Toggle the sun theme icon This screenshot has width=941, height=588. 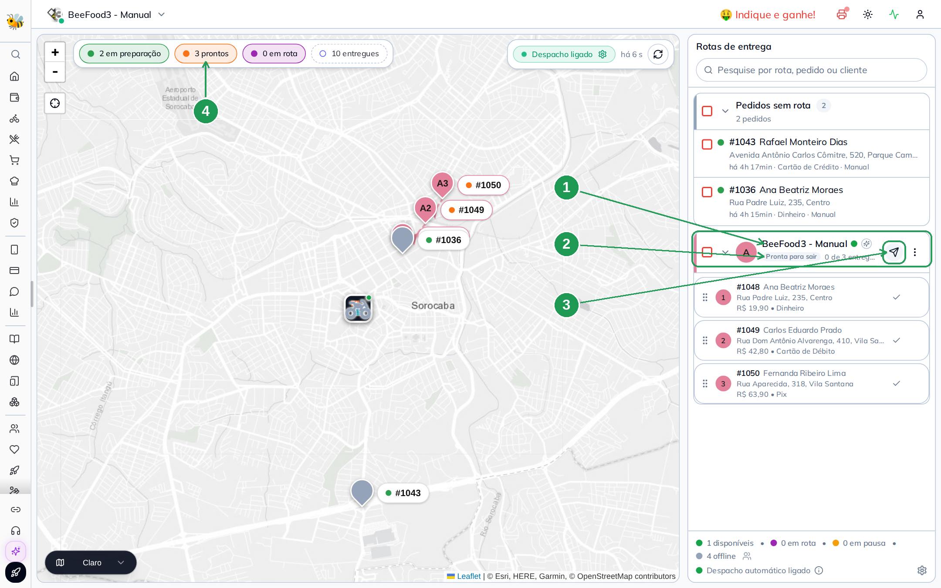tap(868, 14)
